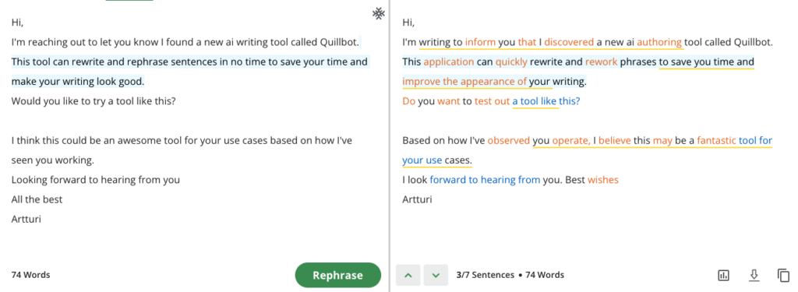798x292 pixels.
Task: Open synonyms for the word "authoring"
Action: point(659,42)
